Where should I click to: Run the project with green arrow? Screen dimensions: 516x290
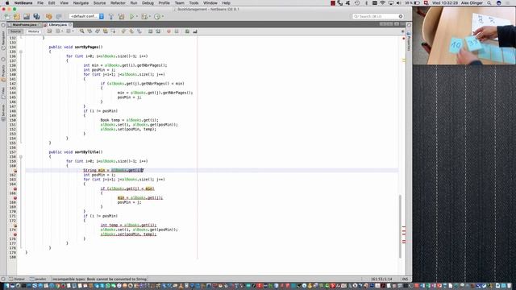(131, 16)
